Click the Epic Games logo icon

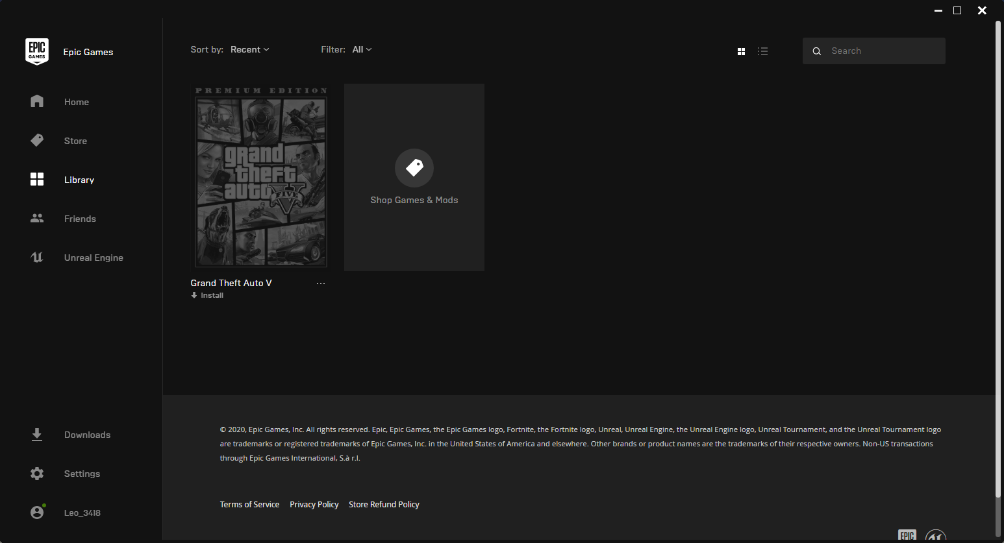(x=37, y=52)
